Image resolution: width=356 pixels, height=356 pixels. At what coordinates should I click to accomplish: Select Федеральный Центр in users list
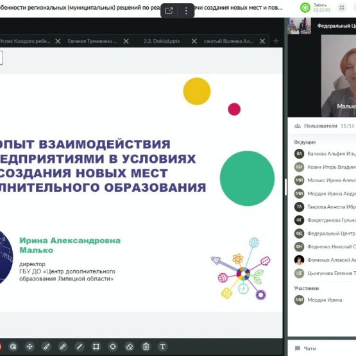pos(325,233)
